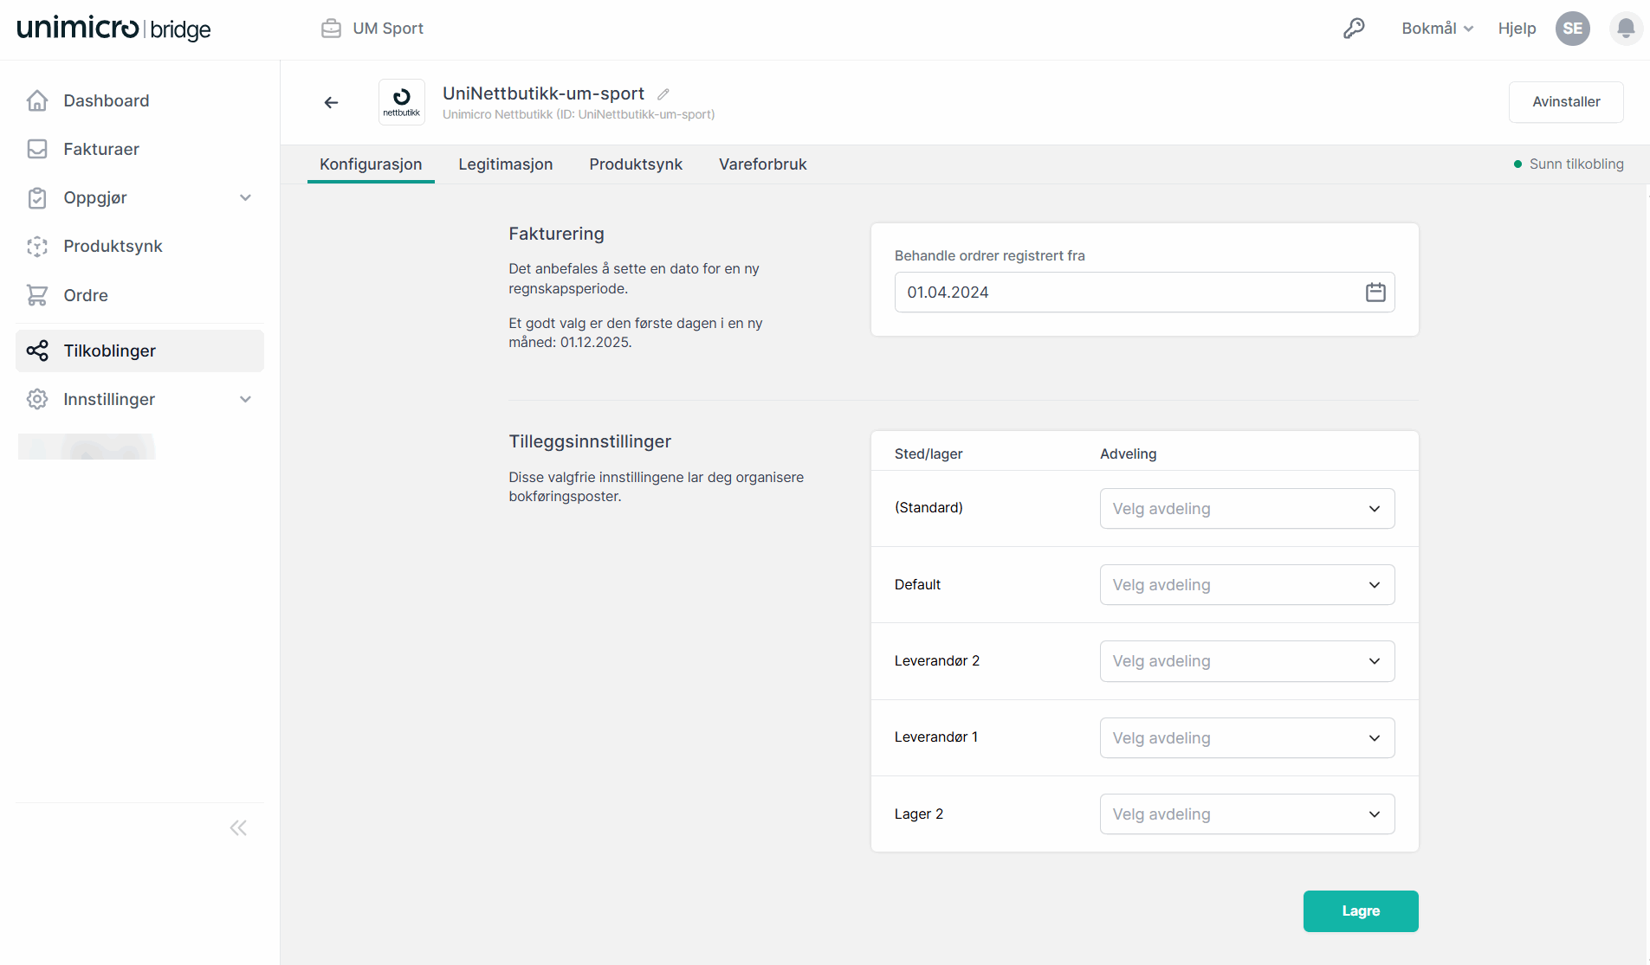This screenshot has height=965, width=1650.
Task: Click the pencil edit name icon
Action: (663, 94)
